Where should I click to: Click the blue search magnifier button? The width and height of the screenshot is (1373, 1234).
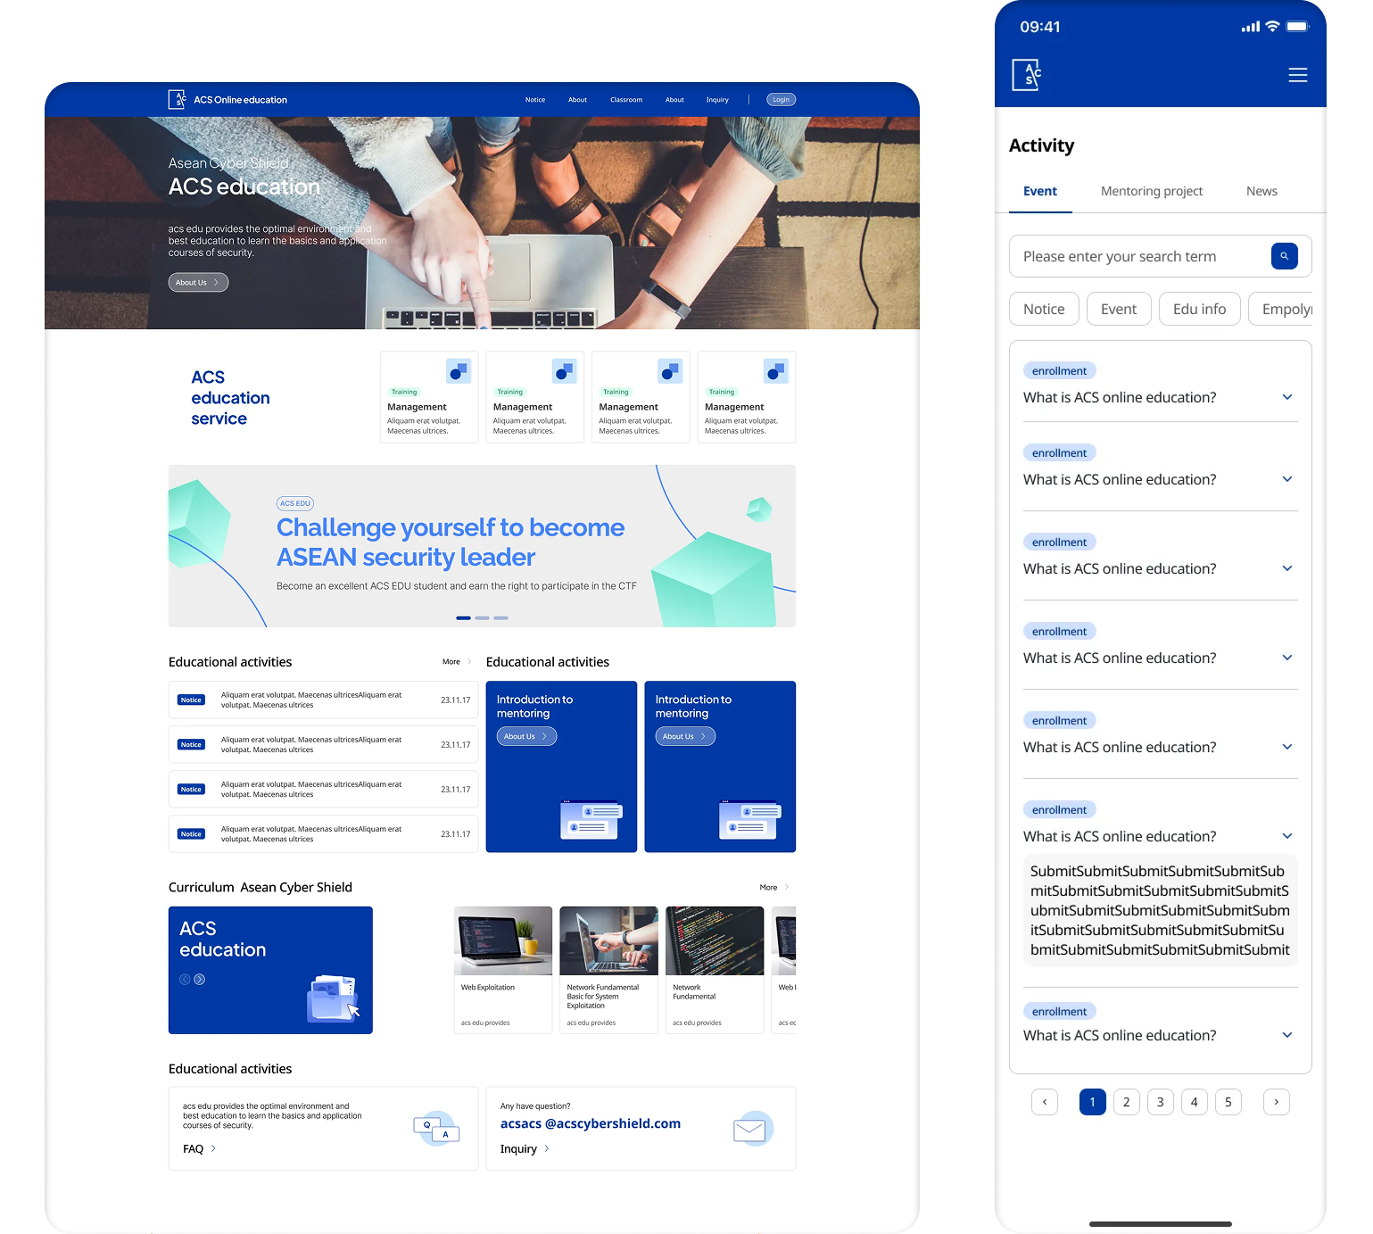click(x=1284, y=256)
